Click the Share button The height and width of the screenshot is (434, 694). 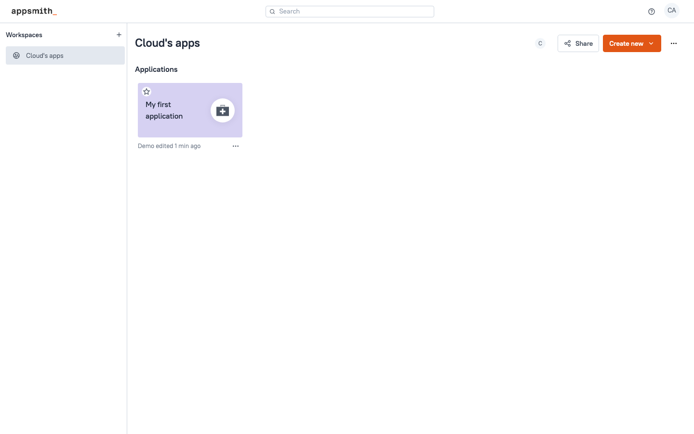[578, 43]
